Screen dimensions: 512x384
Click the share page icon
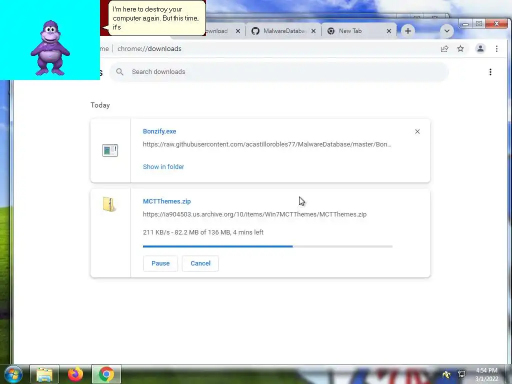(x=444, y=48)
